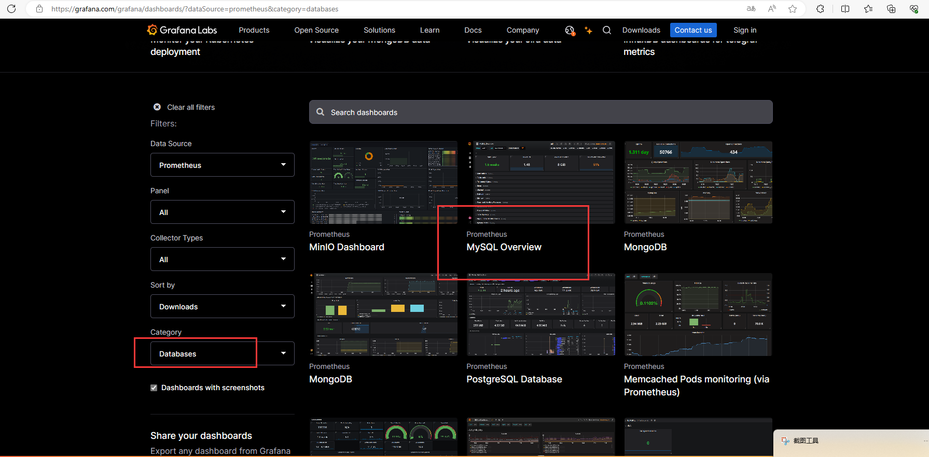
Task: Open the Company menu
Action: [x=523, y=30]
